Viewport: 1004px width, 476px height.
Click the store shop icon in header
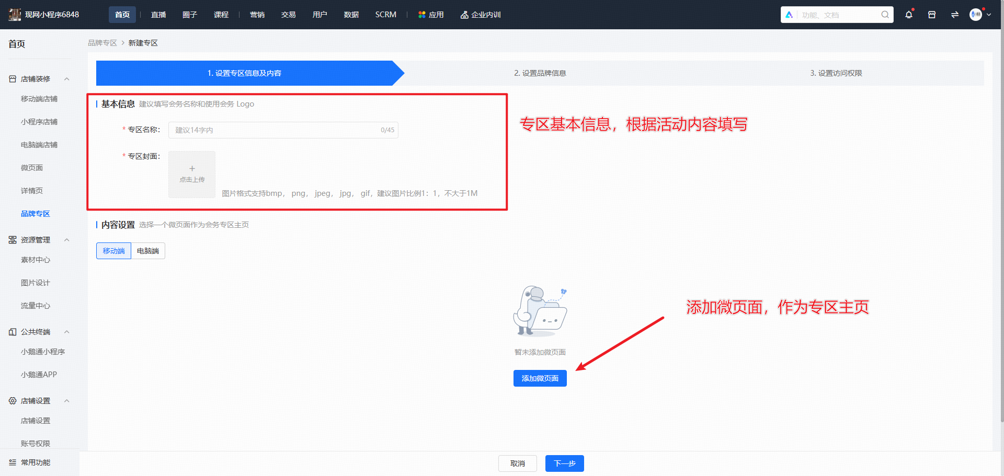932,15
